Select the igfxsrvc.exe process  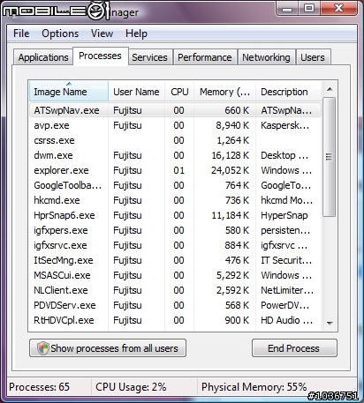click(175, 245)
